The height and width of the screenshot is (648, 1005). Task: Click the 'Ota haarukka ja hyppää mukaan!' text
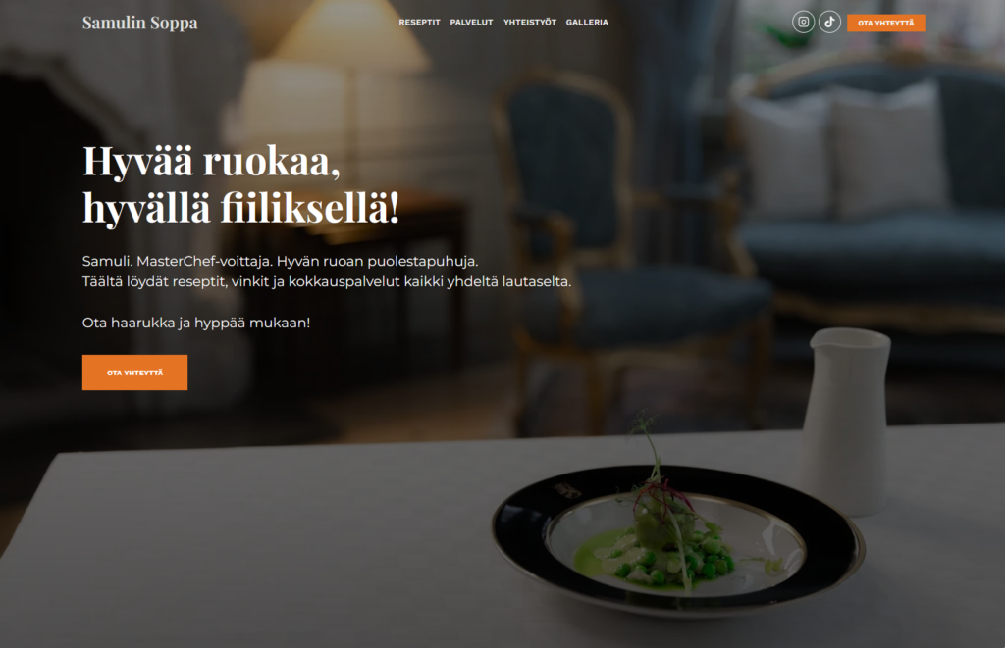(196, 323)
